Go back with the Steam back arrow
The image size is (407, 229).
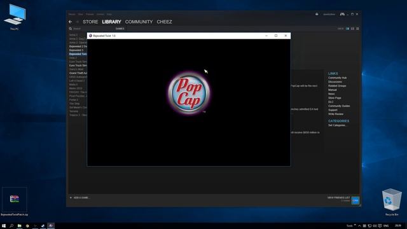pos(71,22)
